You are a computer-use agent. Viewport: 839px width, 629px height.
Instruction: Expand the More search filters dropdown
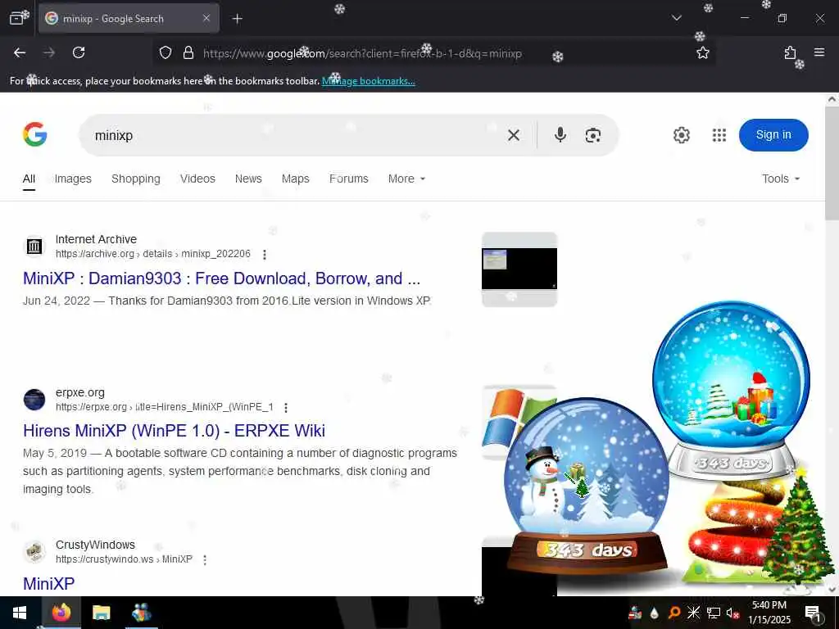pos(406,179)
